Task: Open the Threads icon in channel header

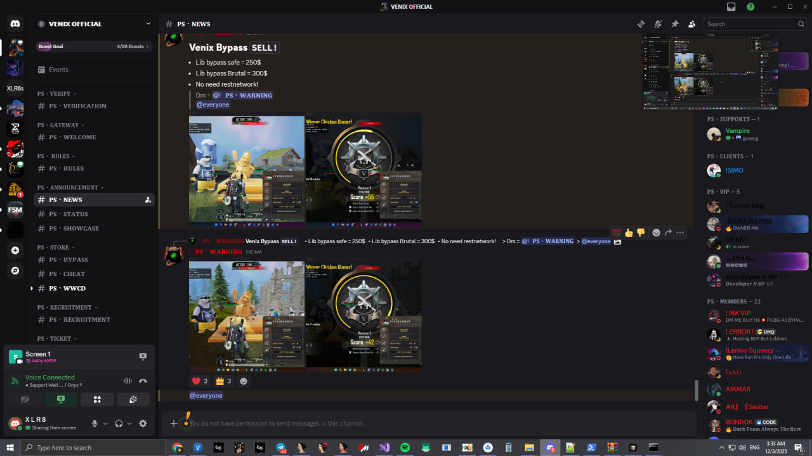Action: point(641,24)
